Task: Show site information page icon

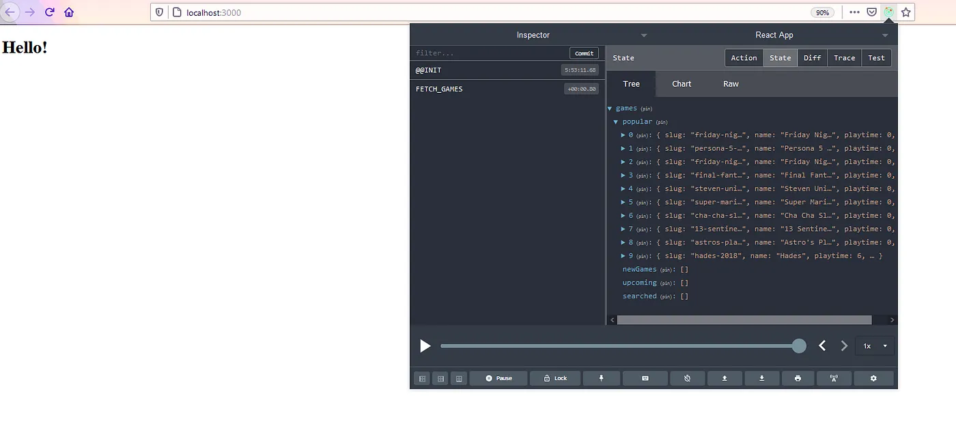Action: point(176,12)
